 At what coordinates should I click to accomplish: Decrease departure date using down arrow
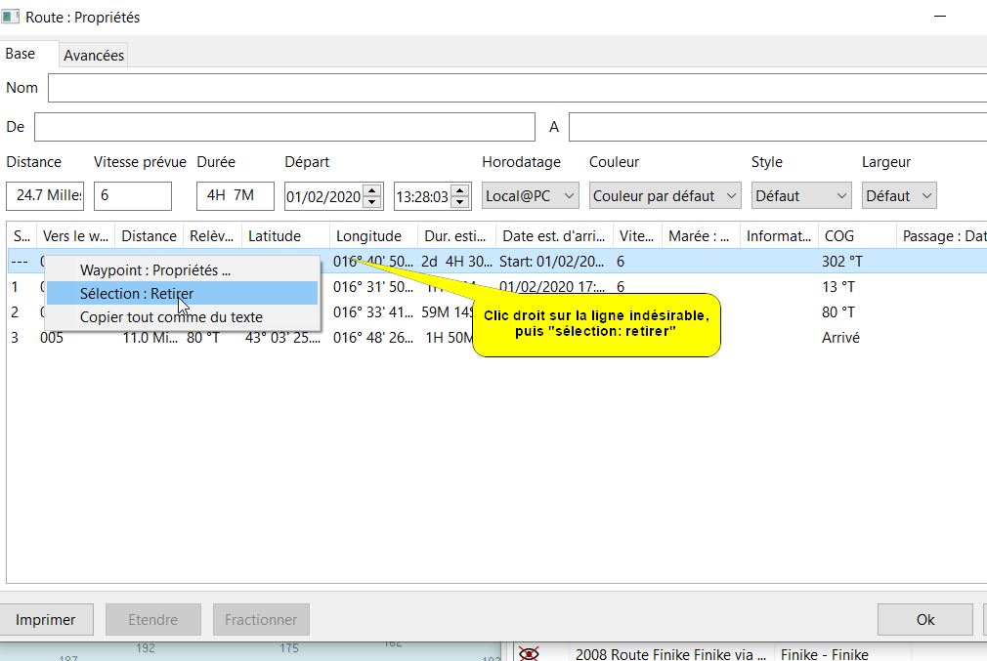371,202
